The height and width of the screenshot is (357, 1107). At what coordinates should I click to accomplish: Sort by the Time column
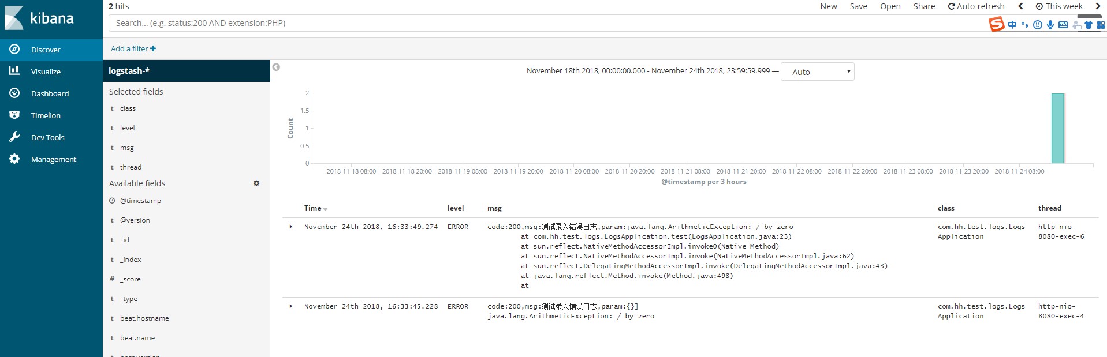(x=316, y=208)
